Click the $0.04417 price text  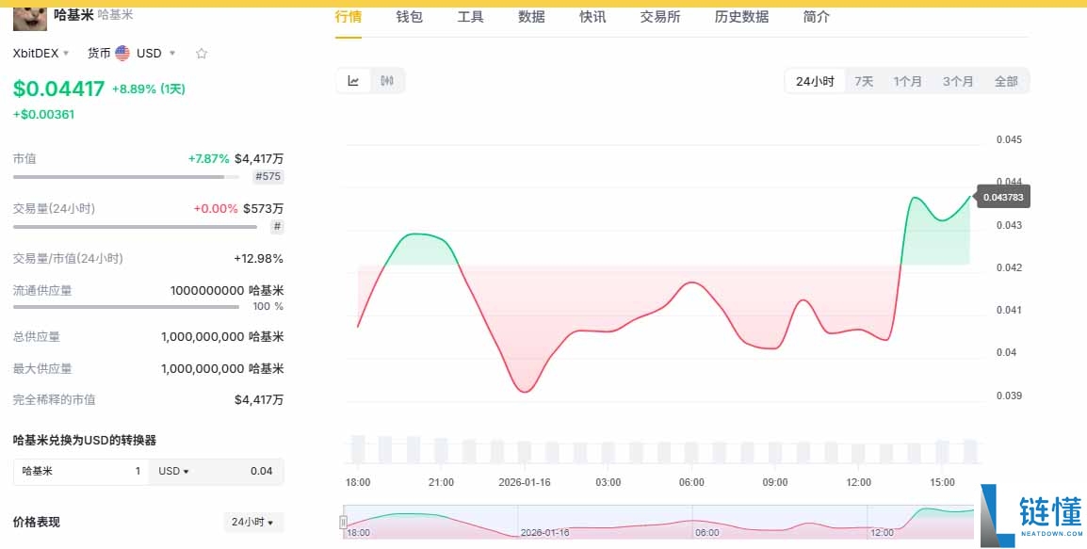(x=59, y=89)
